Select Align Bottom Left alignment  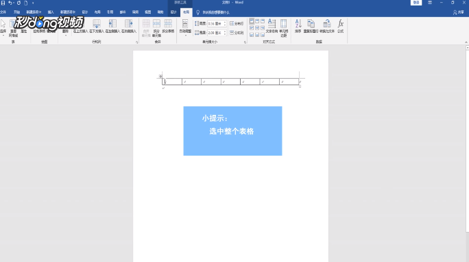click(x=252, y=35)
